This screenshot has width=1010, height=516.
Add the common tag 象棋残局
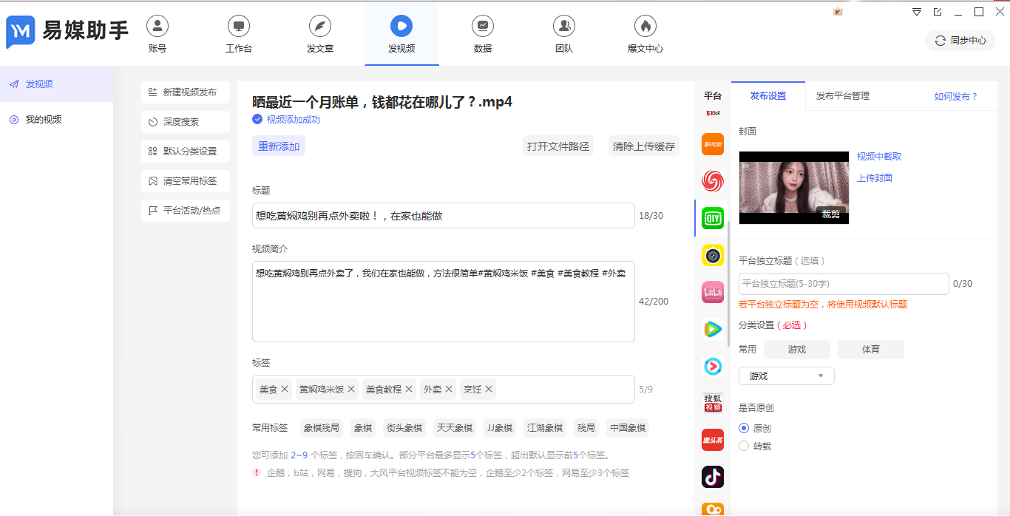click(x=322, y=428)
